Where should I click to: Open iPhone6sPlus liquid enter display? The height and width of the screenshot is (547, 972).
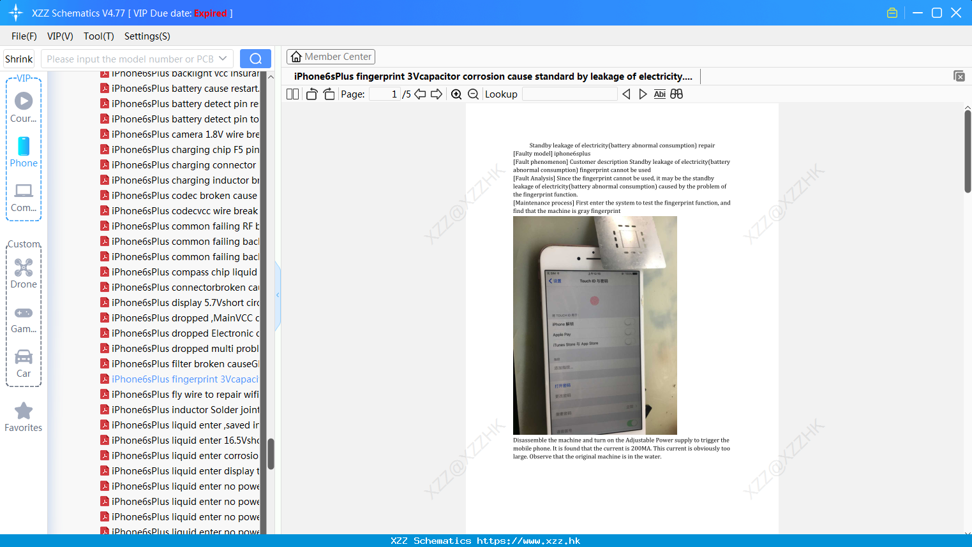pyautogui.click(x=180, y=471)
